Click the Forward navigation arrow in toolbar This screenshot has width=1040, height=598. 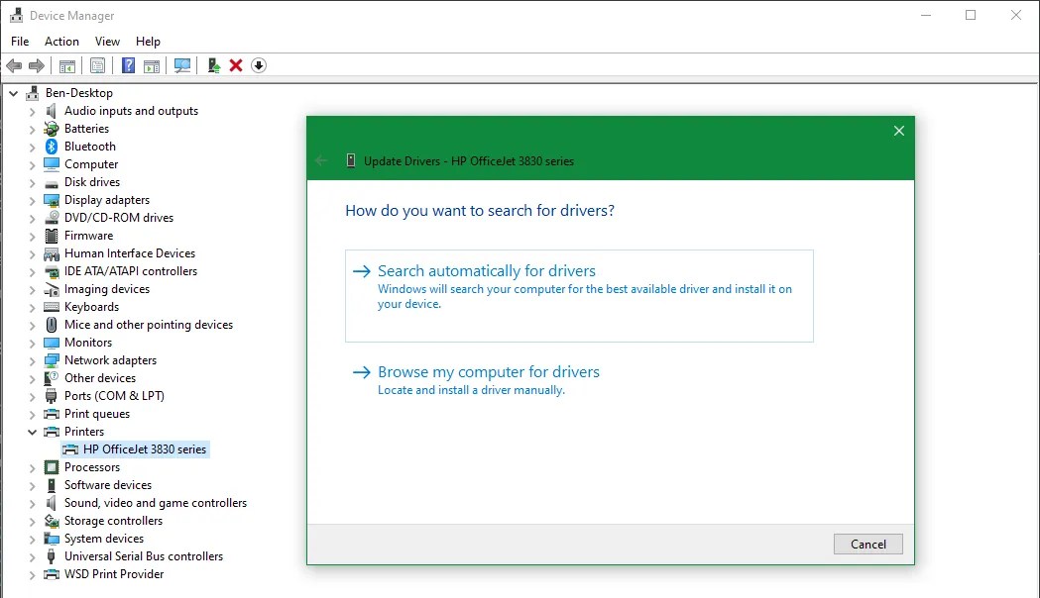tap(38, 65)
